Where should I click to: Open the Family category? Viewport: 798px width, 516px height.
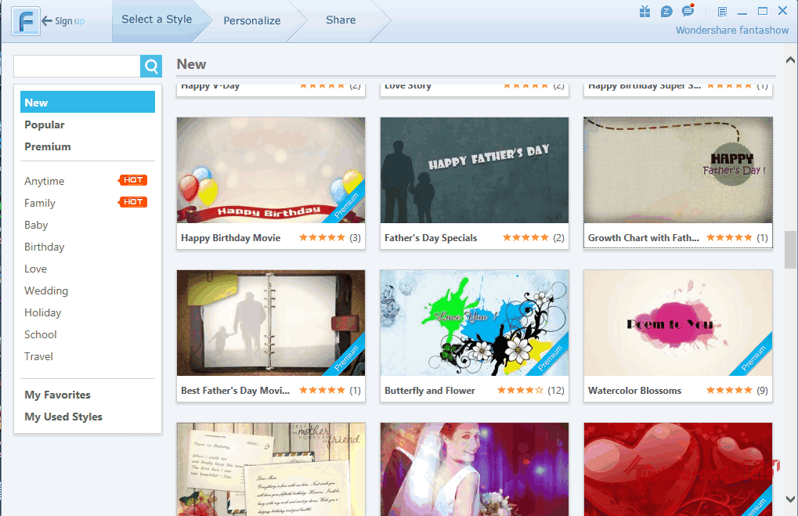(x=40, y=203)
